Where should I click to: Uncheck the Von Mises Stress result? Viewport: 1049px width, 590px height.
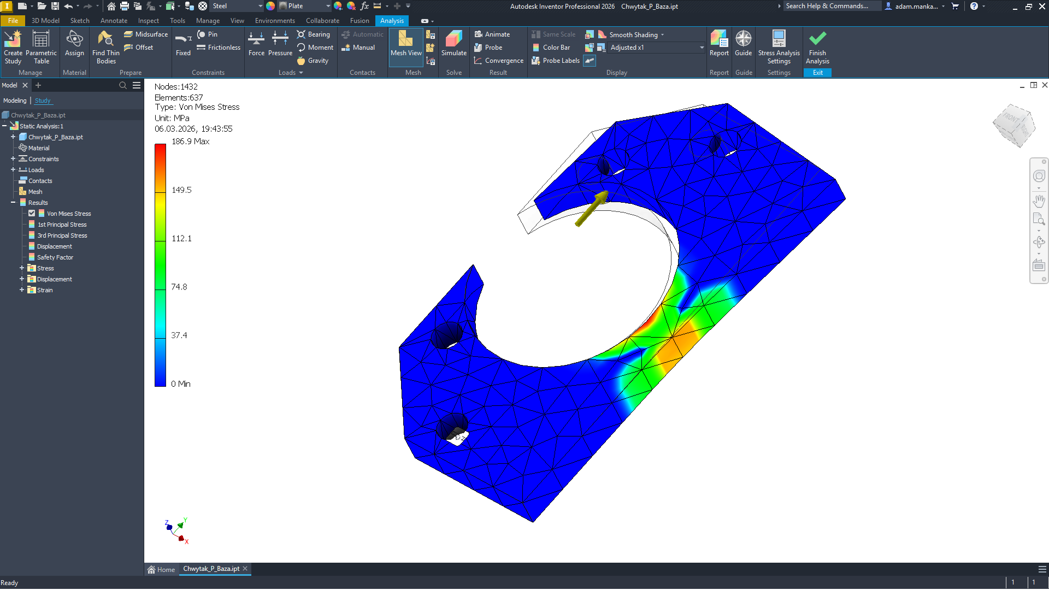click(32, 214)
